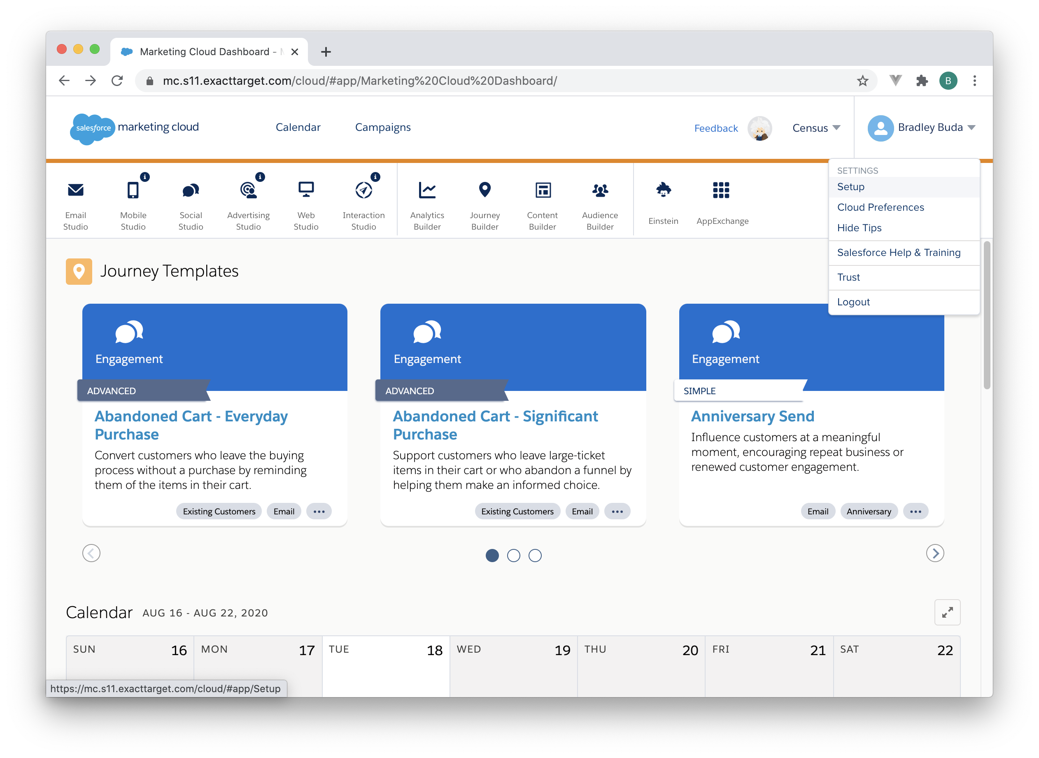Click Audience Builder icon
1039x758 pixels.
pos(600,190)
